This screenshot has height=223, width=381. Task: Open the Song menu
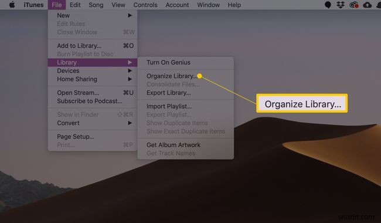[96, 5]
